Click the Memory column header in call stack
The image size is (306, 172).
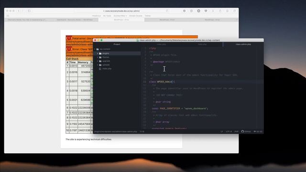[x=83, y=62]
